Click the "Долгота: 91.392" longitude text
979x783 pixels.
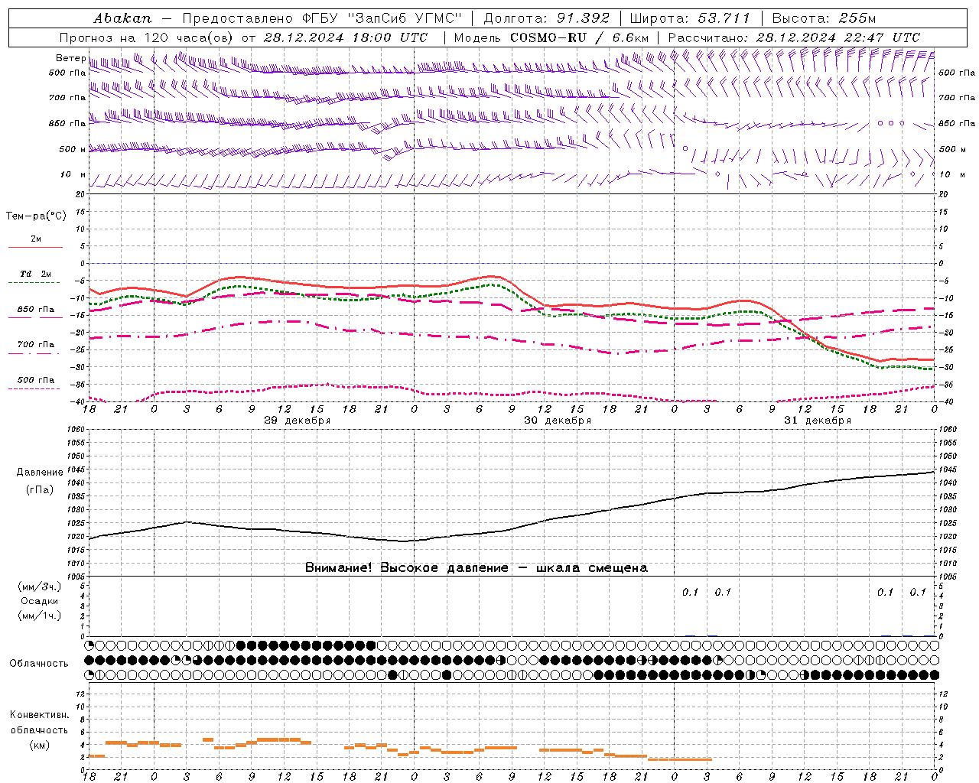547,18
